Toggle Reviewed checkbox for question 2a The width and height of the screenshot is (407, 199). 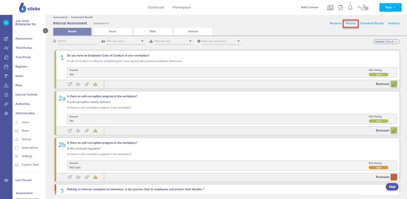pyautogui.click(x=393, y=131)
